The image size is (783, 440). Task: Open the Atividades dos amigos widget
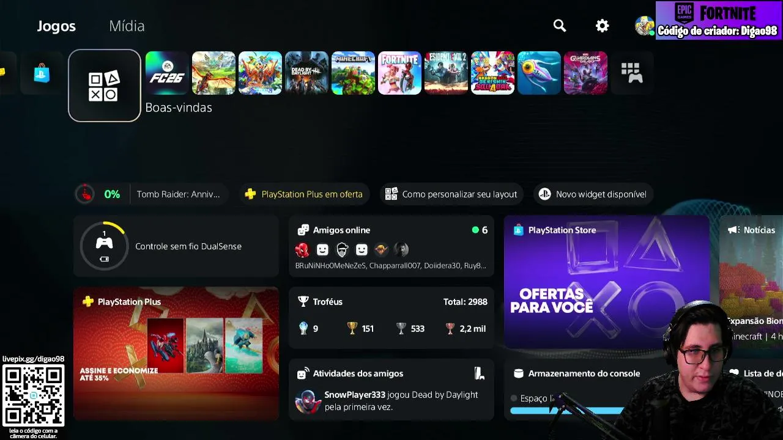click(x=391, y=389)
